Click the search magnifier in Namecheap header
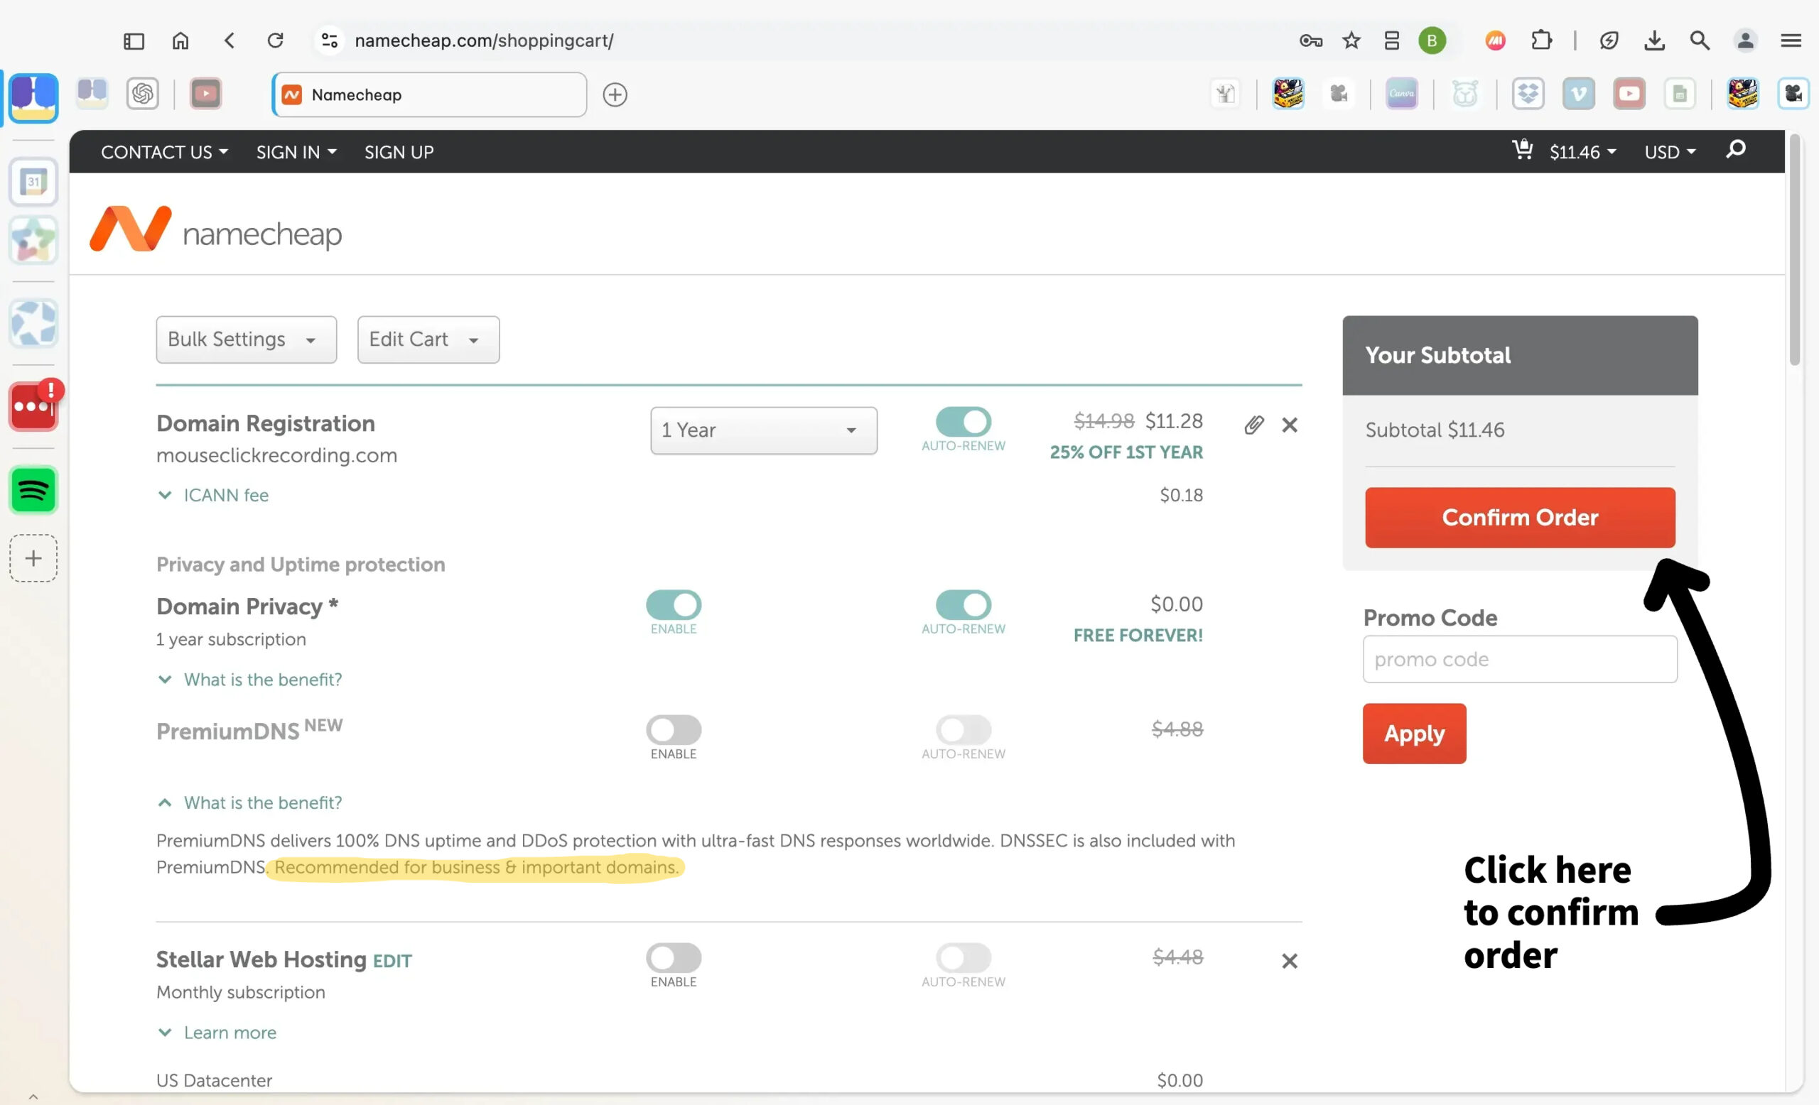Viewport: 1819px width, 1105px height. point(1736,150)
